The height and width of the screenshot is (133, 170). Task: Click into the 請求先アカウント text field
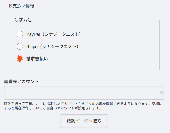tap(81, 93)
